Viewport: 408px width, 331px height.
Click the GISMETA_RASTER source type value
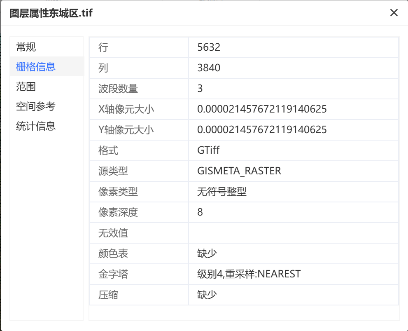pyautogui.click(x=239, y=171)
